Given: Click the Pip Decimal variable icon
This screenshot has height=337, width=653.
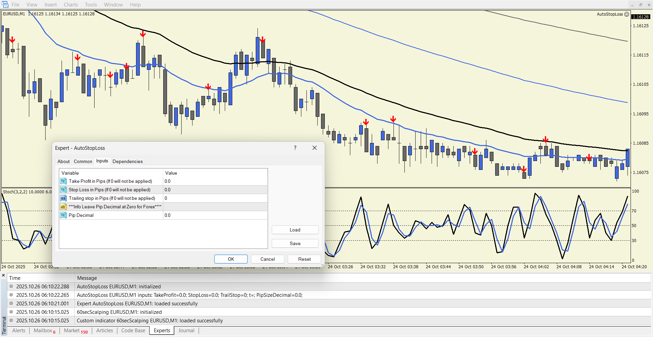Looking at the screenshot, I should point(63,215).
